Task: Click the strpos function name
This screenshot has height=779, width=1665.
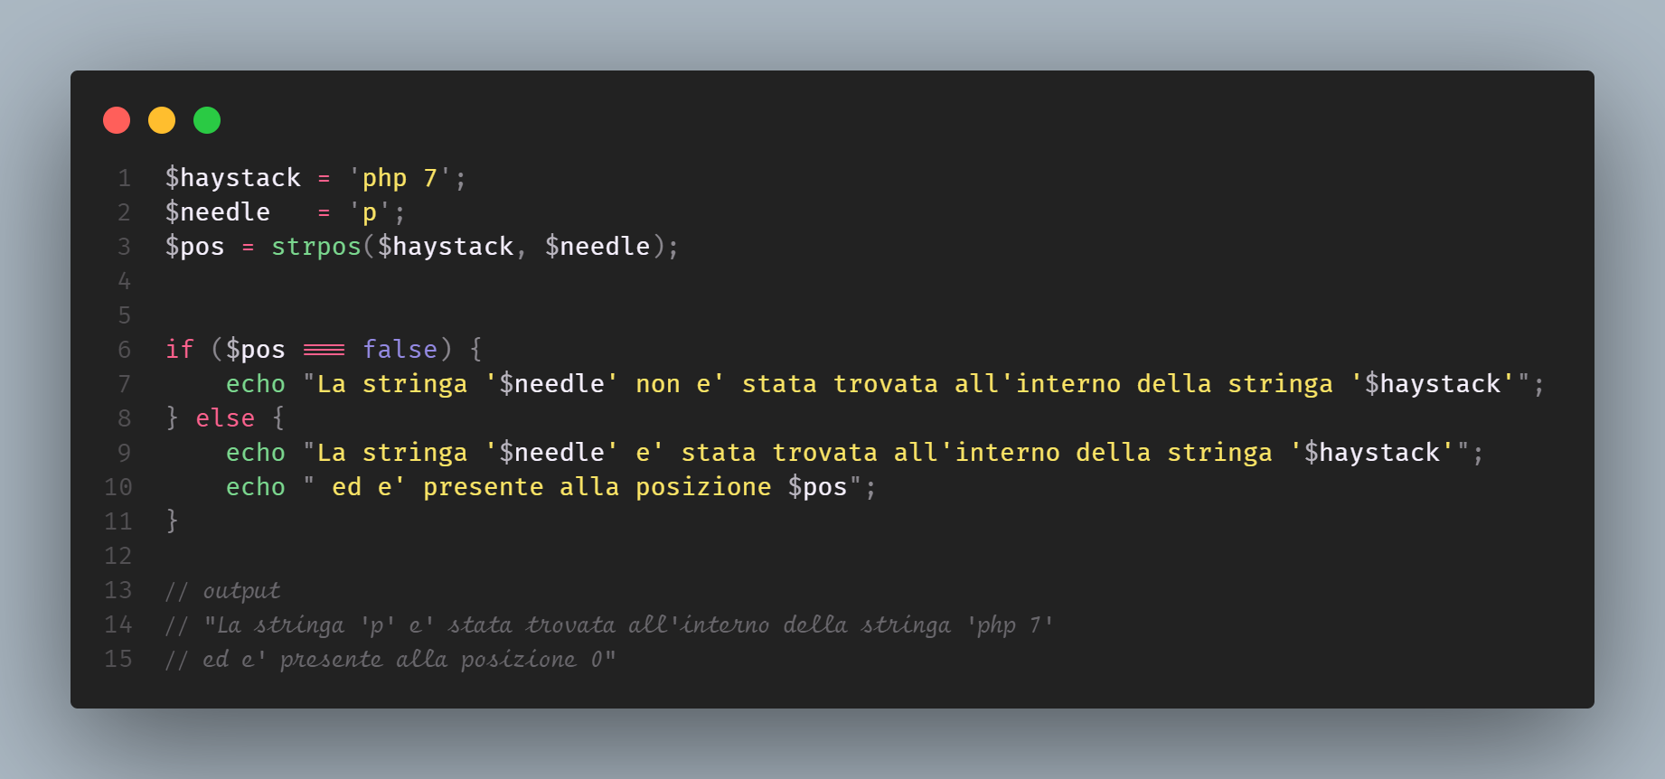Action: (316, 247)
